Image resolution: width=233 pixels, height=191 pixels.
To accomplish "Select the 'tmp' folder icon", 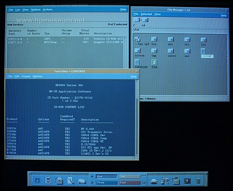I will (154, 51).
